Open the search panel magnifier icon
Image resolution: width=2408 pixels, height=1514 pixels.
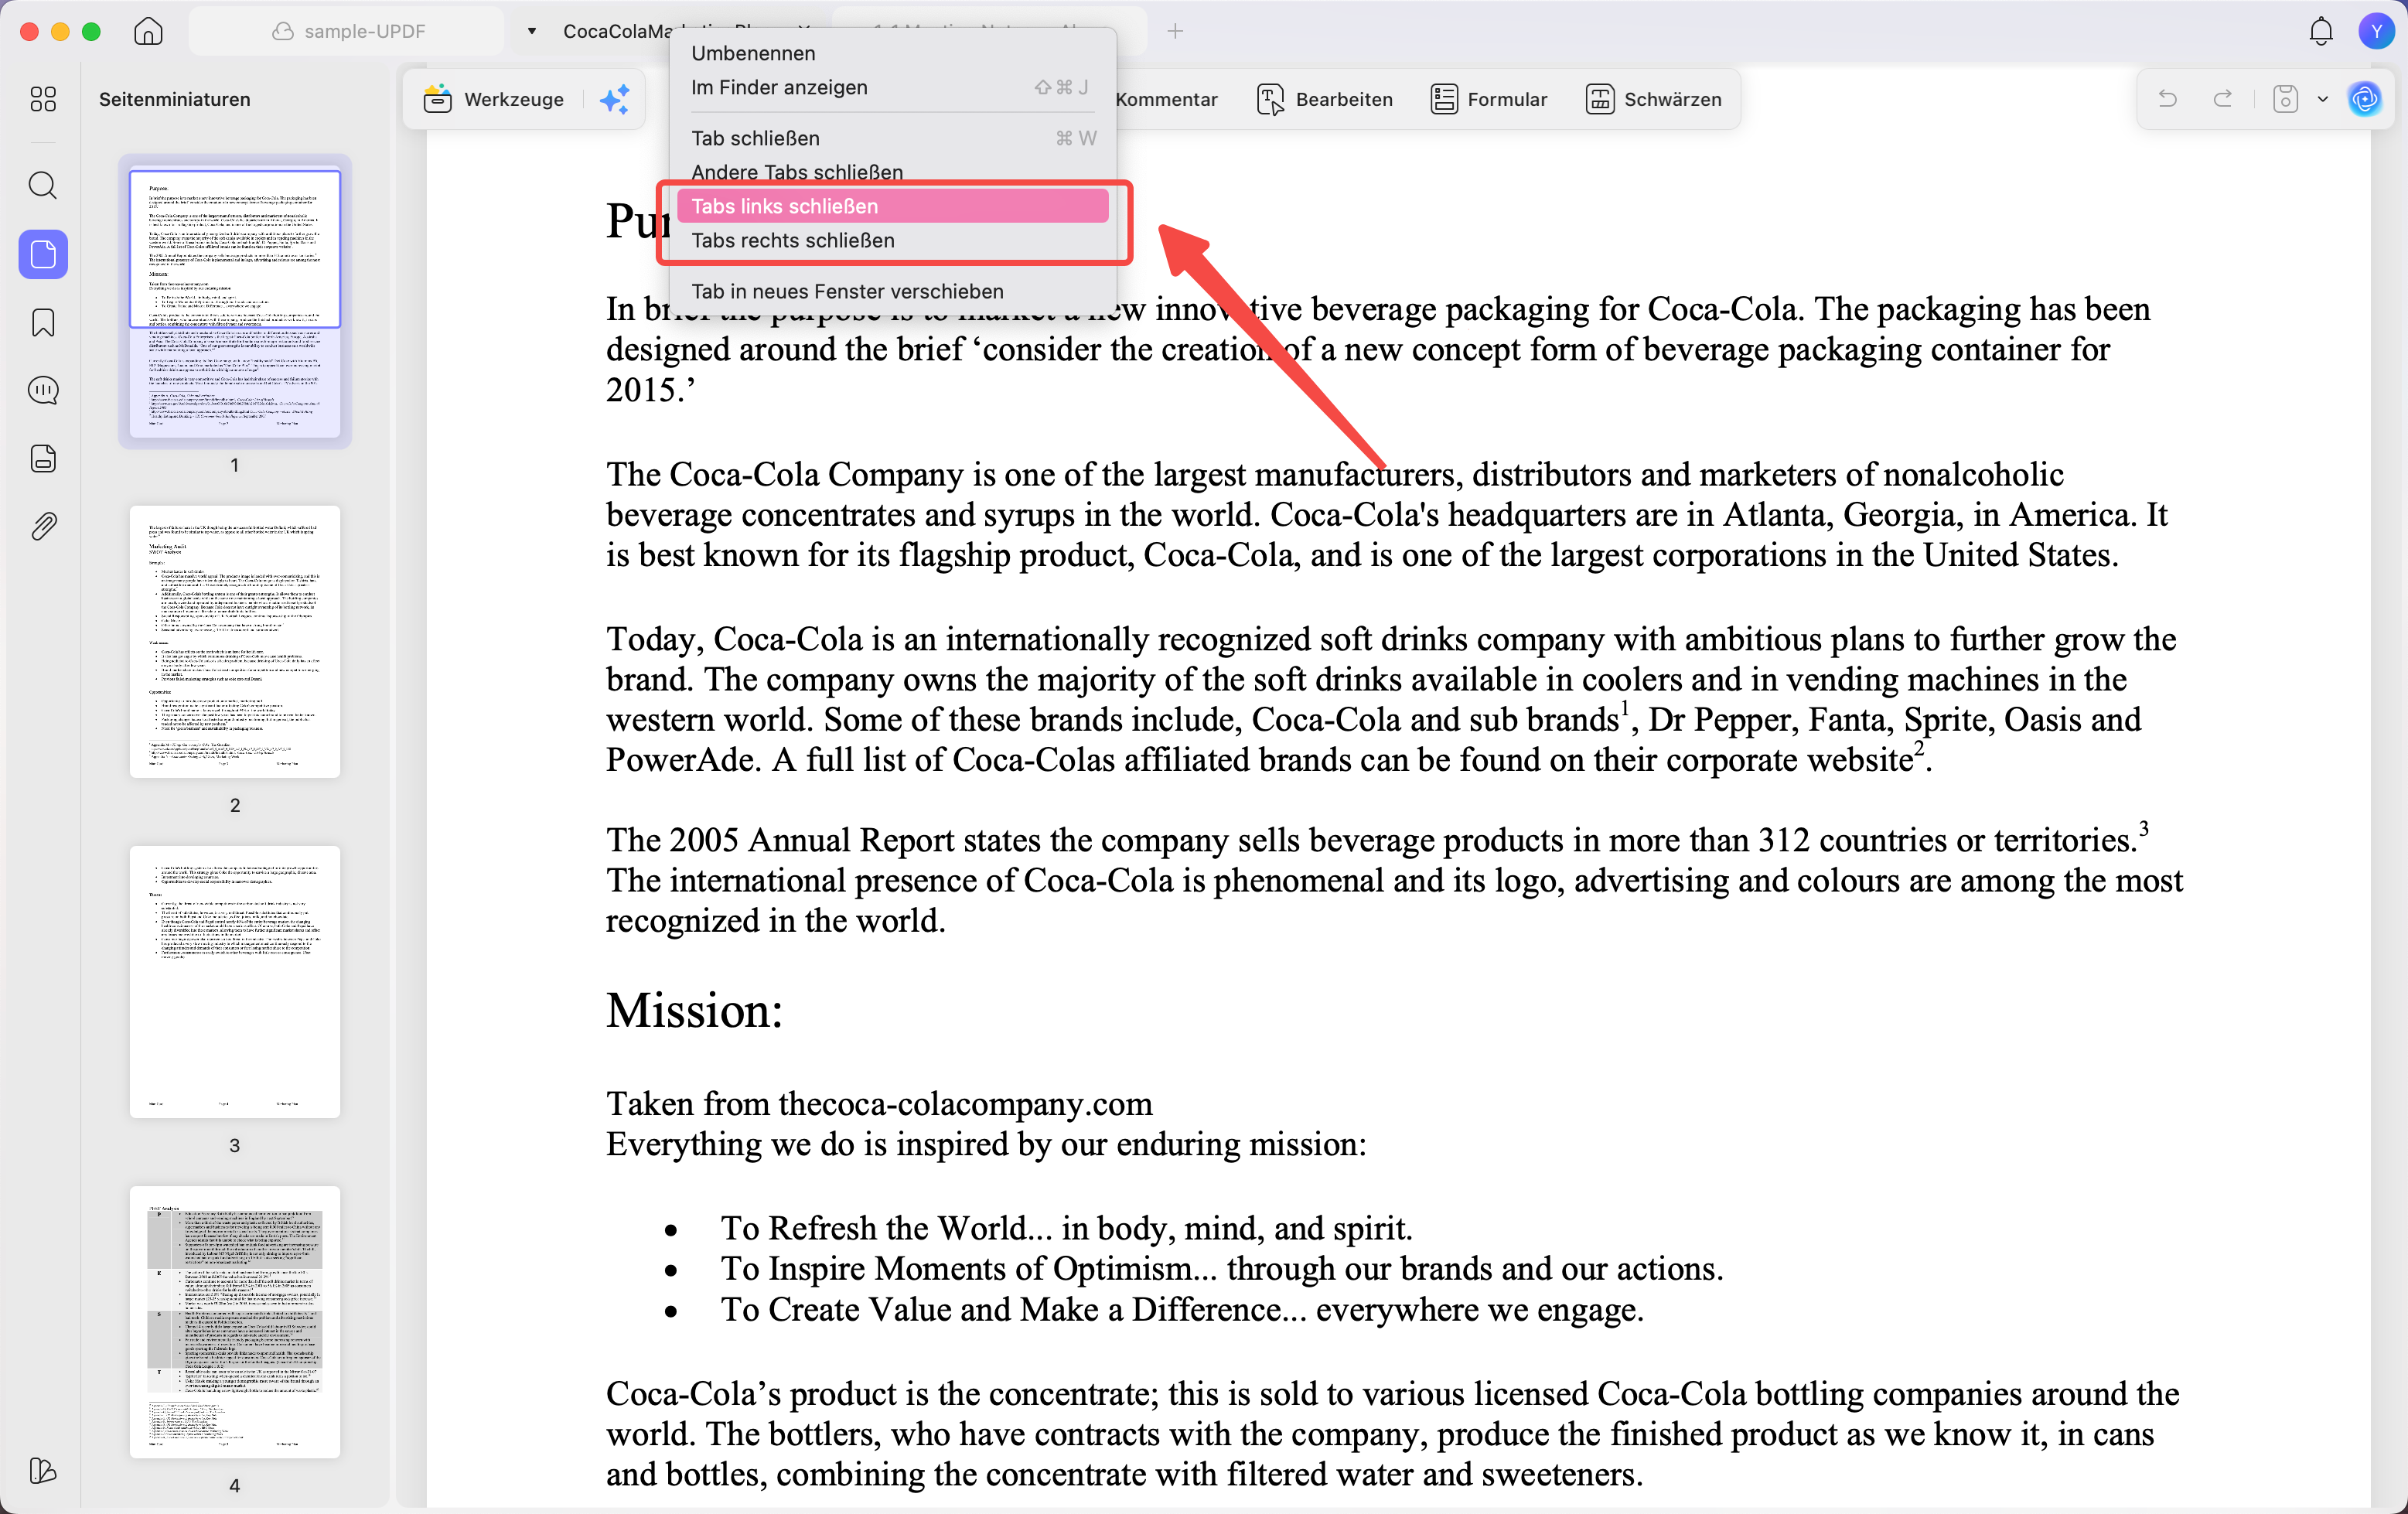[43, 186]
